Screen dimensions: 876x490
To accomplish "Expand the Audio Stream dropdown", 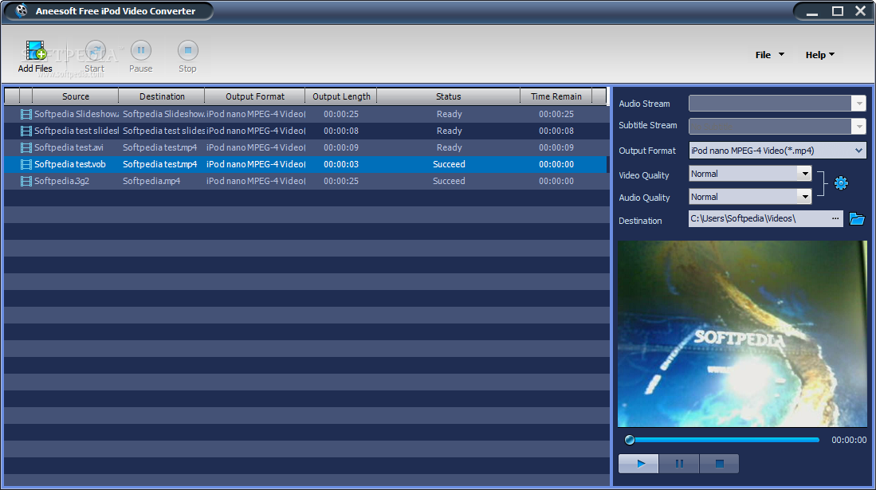I will (x=858, y=104).
